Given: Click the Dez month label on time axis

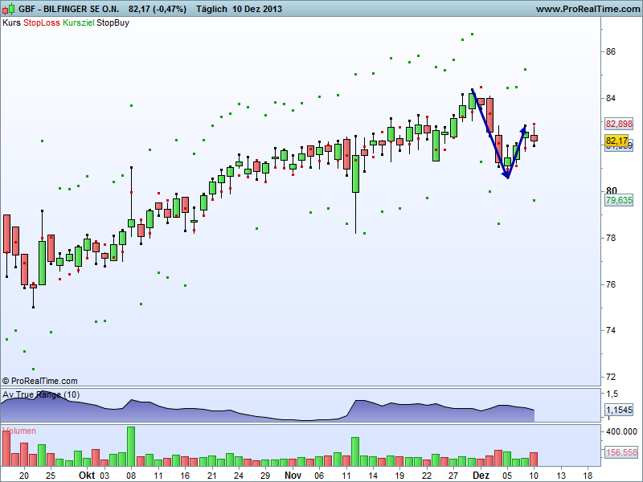Looking at the screenshot, I should (481, 476).
